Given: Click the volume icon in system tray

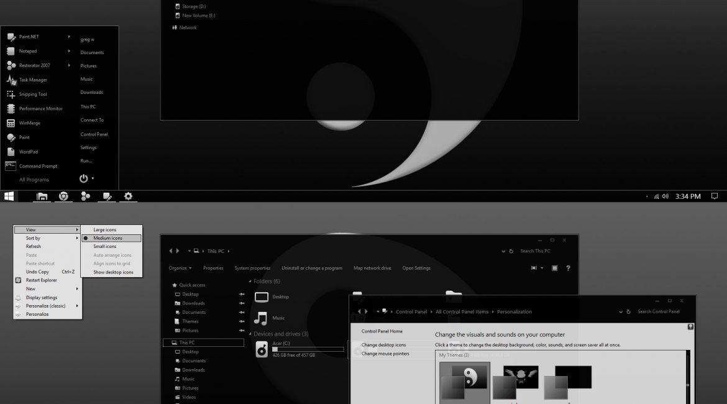Looking at the screenshot, I should click(665, 196).
